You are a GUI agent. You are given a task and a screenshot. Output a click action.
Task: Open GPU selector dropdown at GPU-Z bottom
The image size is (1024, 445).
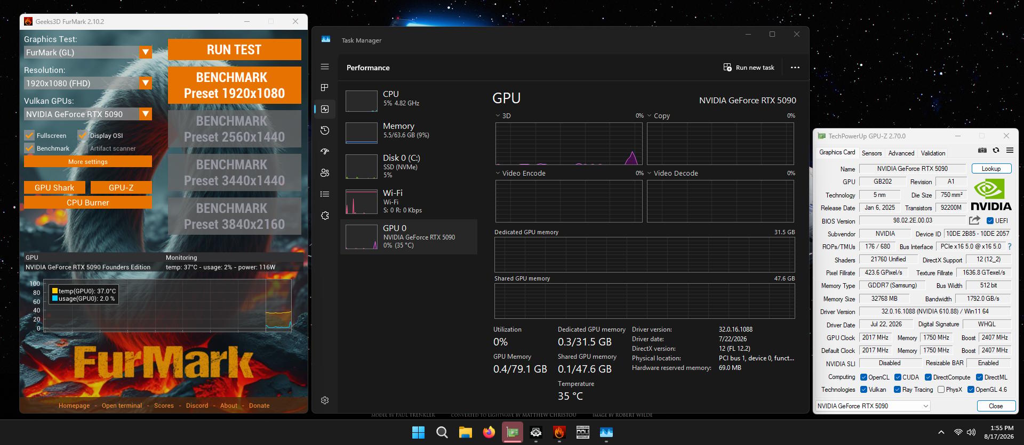coord(873,406)
